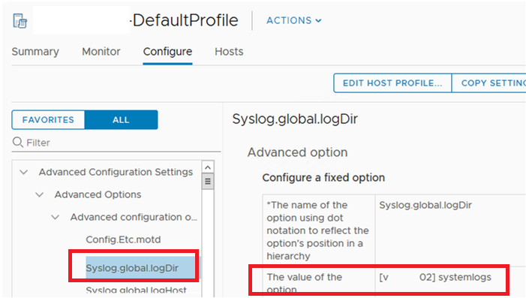Click the EDIT HOST PROFILE button
Screen dimensions: 526x298
tap(392, 83)
